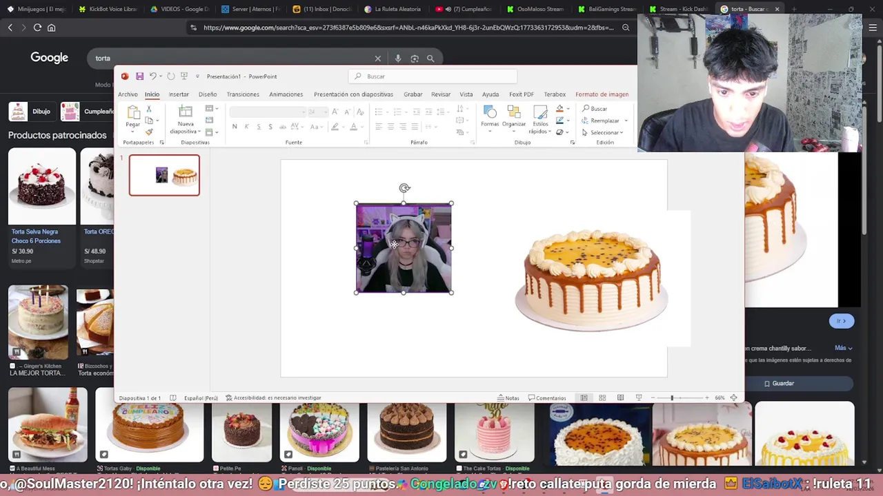Click the rotate handle above selected picture

[x=404, y=188]
